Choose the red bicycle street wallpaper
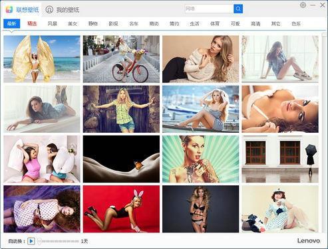The image size is (328, 249). [x=121, y=59]
